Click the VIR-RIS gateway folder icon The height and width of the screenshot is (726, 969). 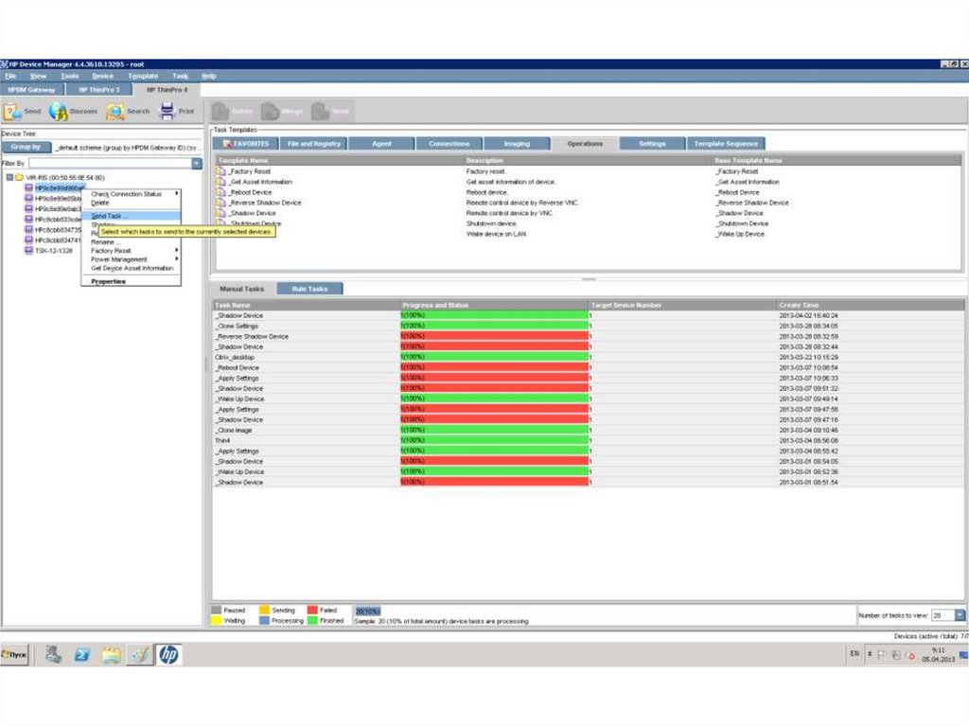click(x=19, y=178)
